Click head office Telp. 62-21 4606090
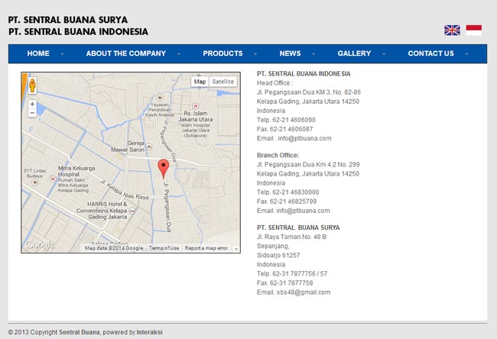This screenshot has height=339, width=497. (x=286, y=120)
